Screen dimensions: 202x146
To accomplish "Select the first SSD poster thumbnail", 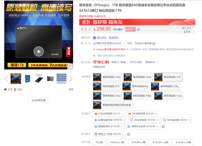I will pos(16,79).
